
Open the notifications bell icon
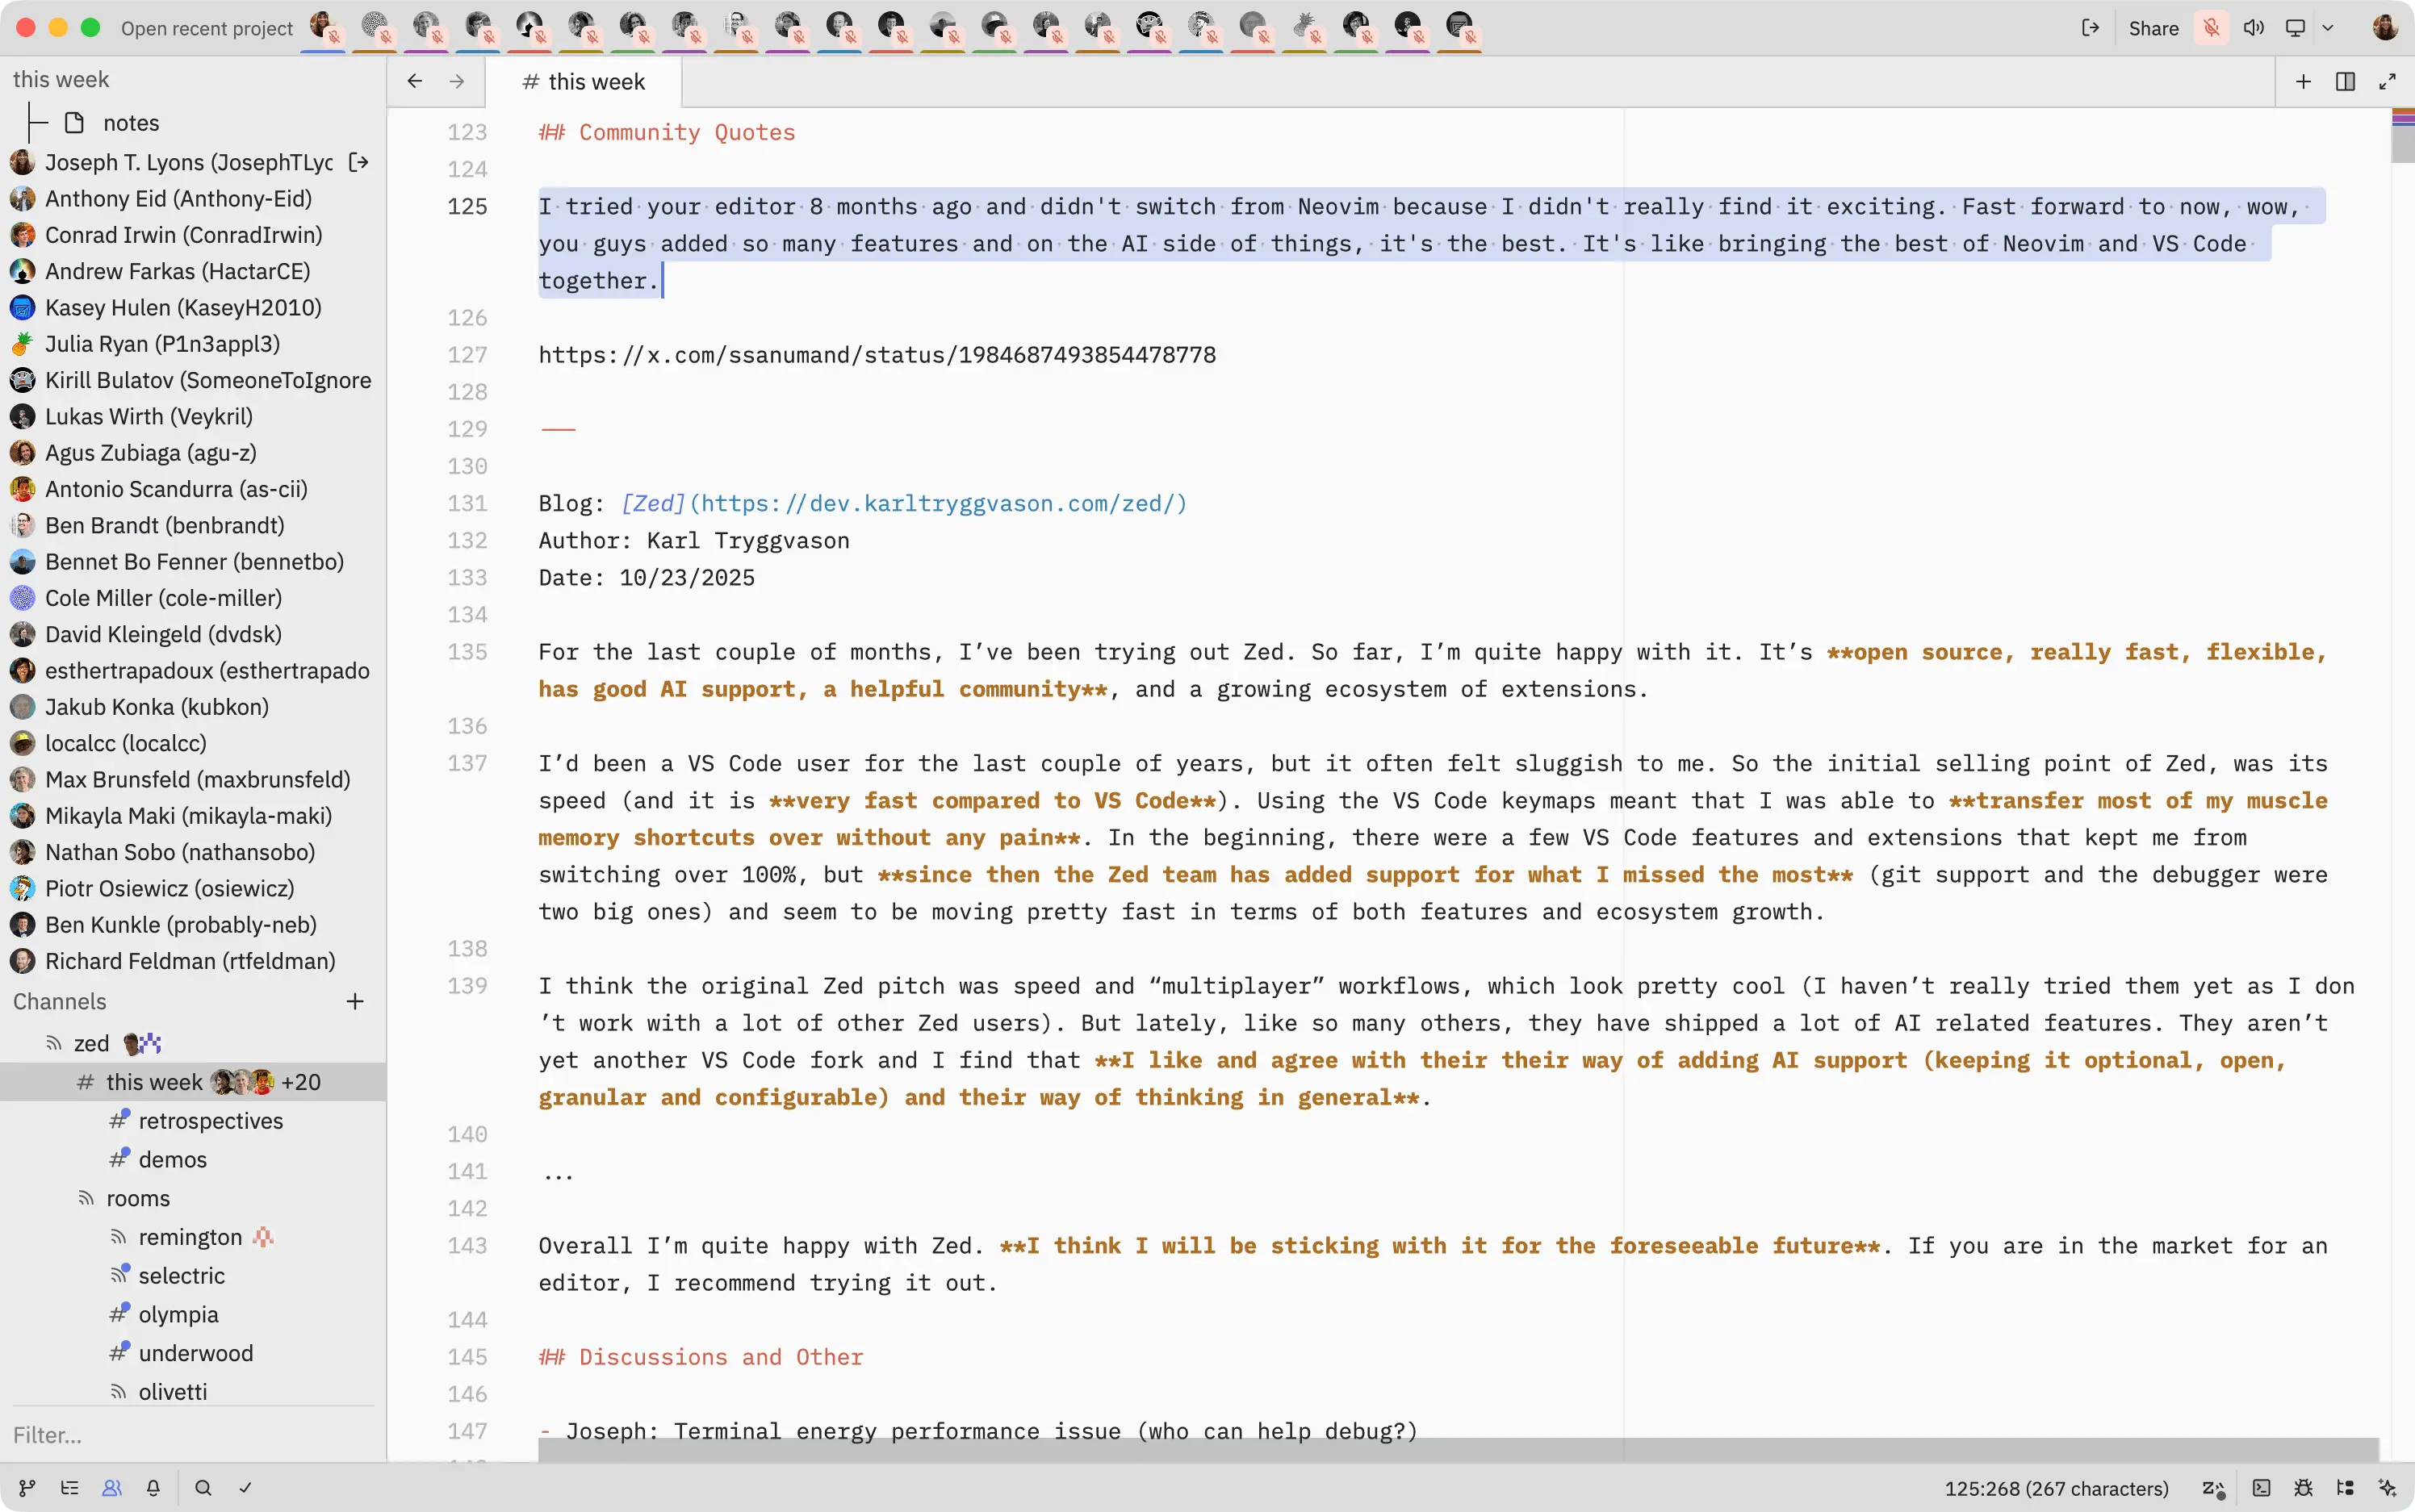pyautogui.click(x=153, y=1488)
